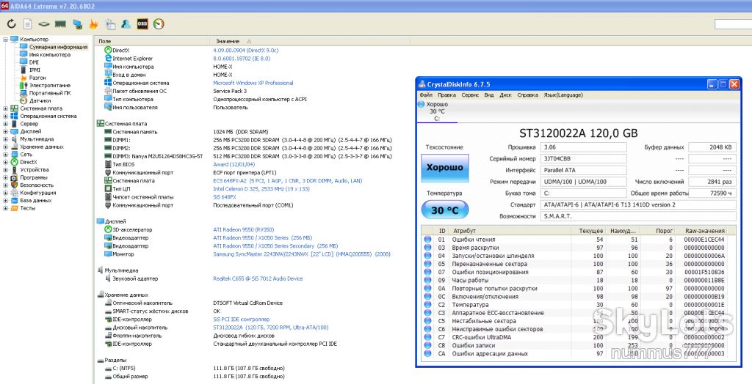
Task: Select the Программы tree category
Action: coord(34,177)
